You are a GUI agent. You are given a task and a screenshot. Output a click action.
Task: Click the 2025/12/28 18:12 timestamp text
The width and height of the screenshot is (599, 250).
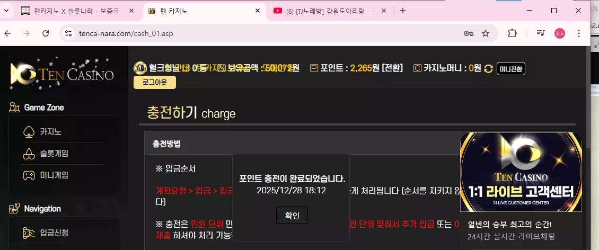coord(291,190)
